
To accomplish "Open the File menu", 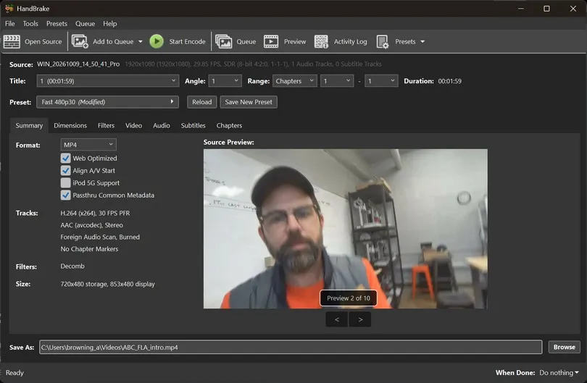I will [9, 24].
